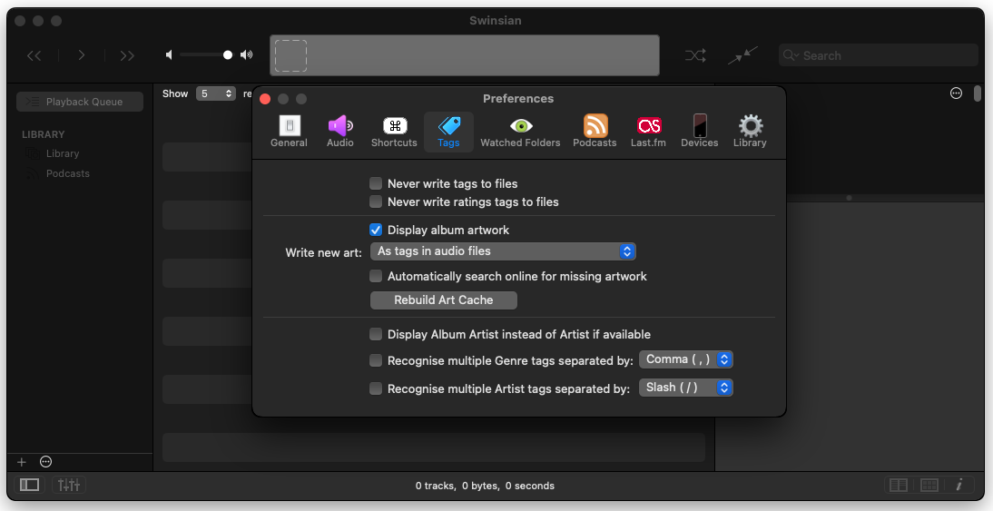Open the Last.fm preferences tab

[x=648, y=132]
